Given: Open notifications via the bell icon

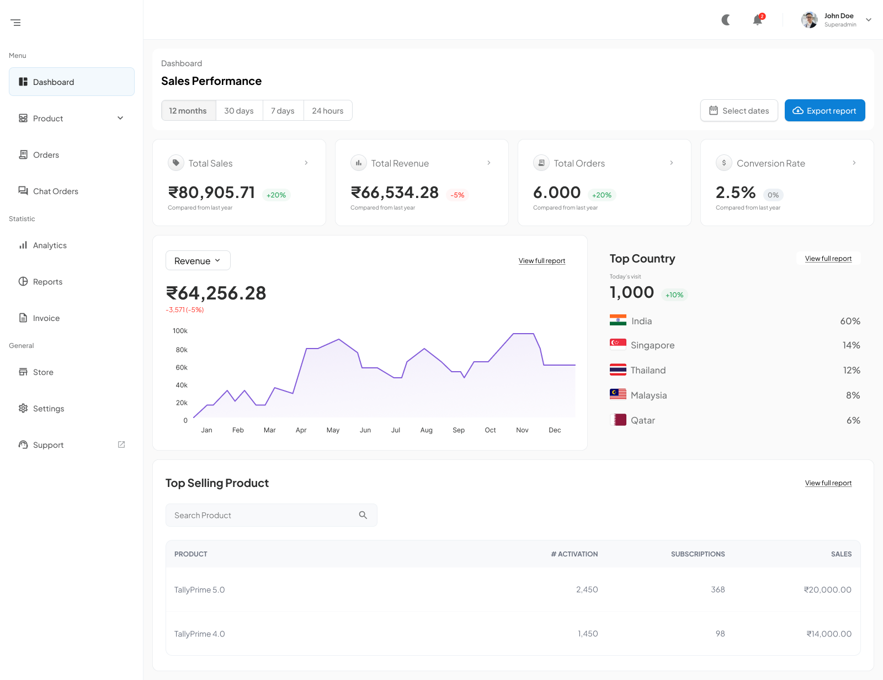Looking at the screenshot, I should (x=758, y=20).
